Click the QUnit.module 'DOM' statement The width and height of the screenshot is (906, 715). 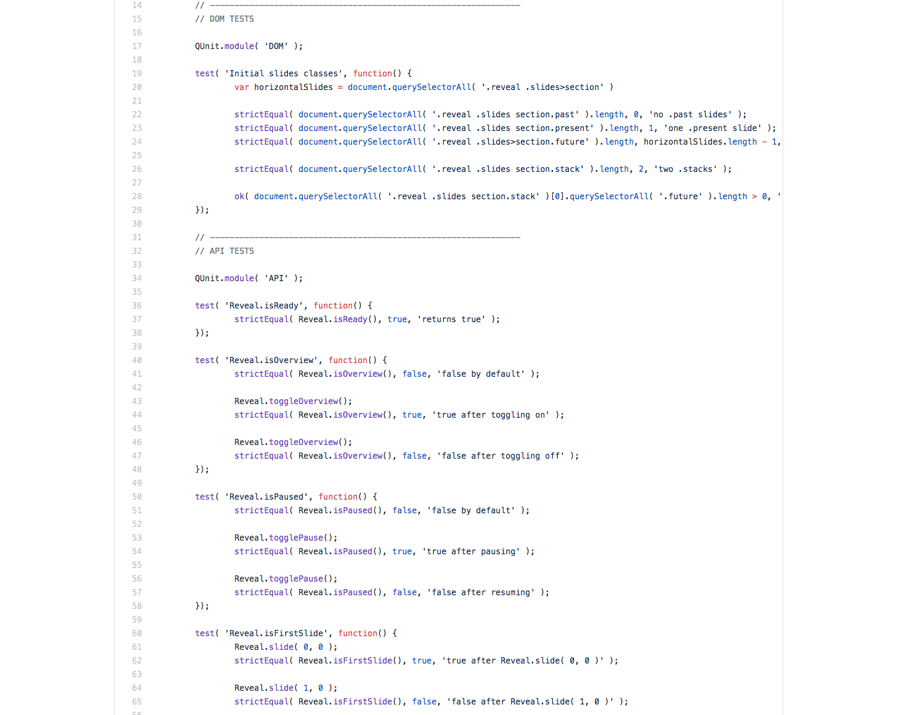click(247, 46)
